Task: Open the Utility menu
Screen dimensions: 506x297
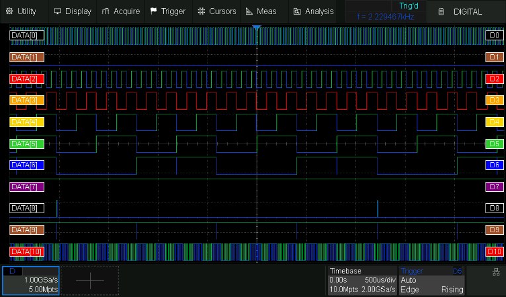Action: pyautogui.click(x=21, y=11)
